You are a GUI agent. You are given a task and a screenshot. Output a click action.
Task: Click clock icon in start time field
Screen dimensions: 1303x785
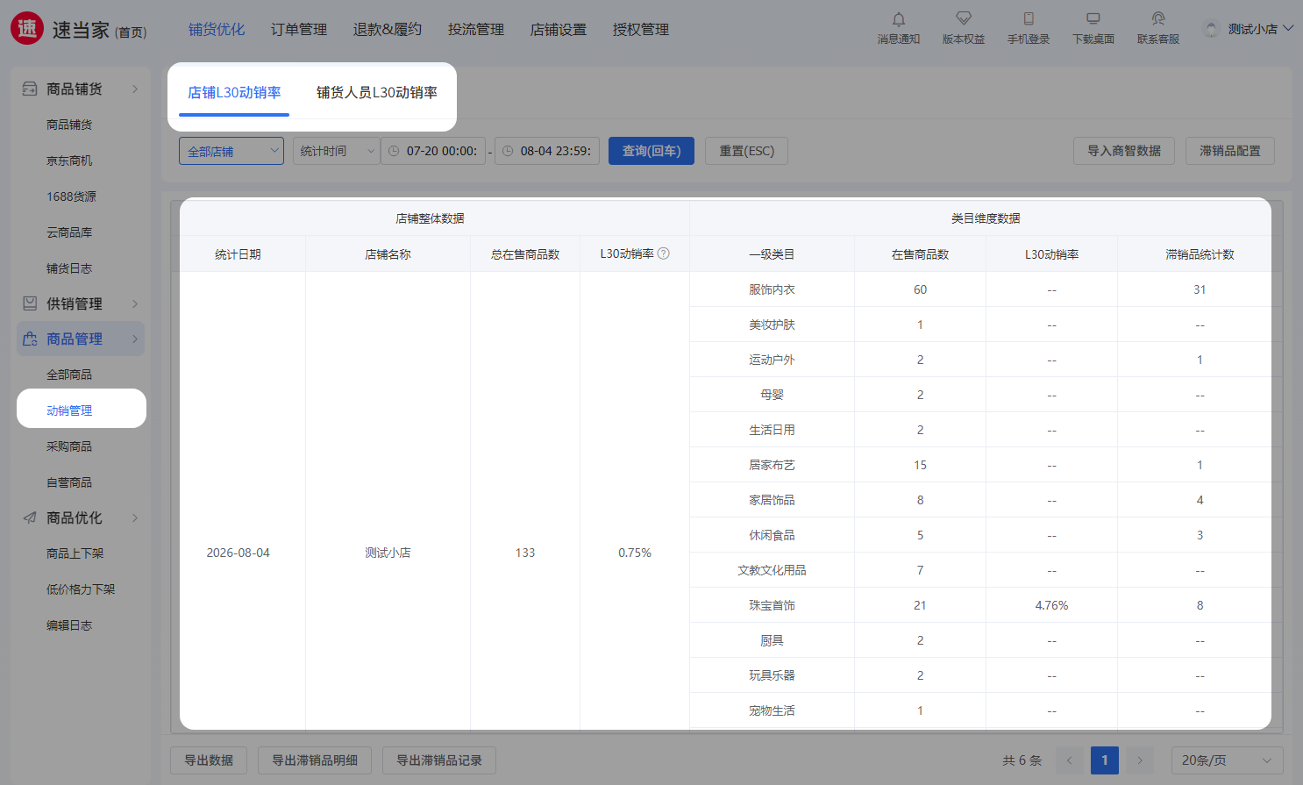pos(394,151)
